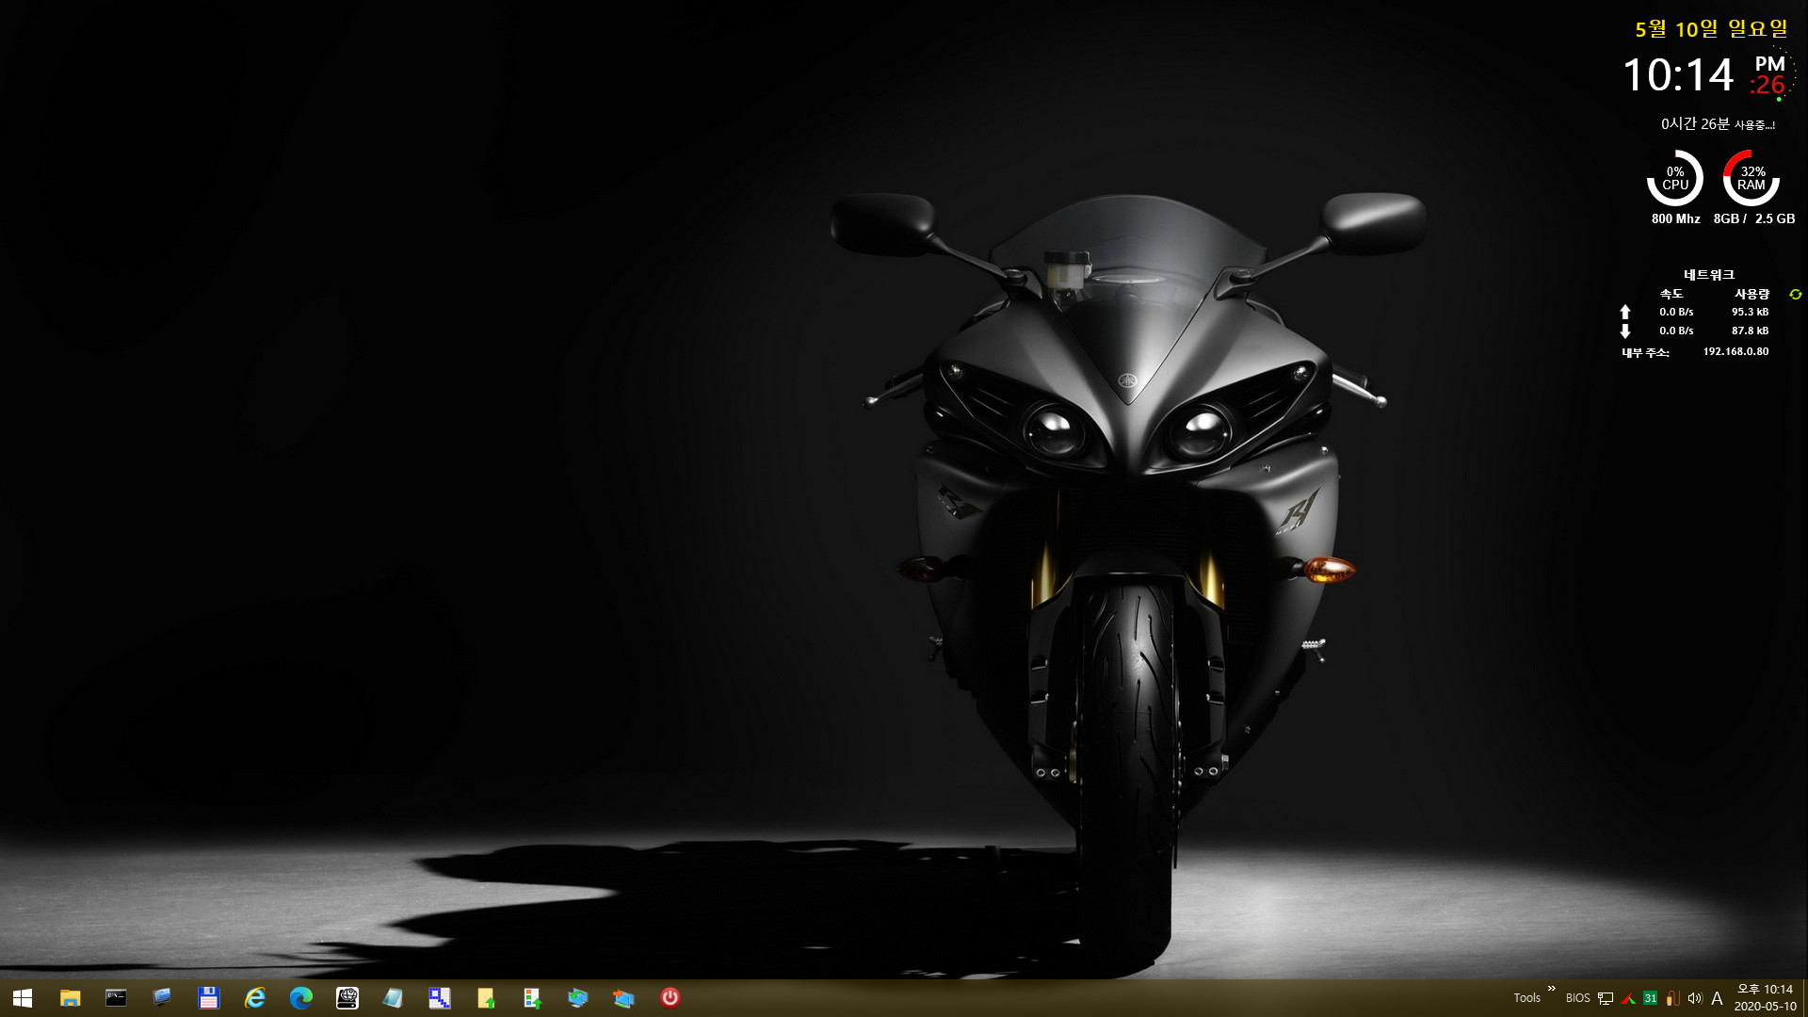The height and width of the screenshot is (1017, 1808).
Task: Open the Windows Start menu
Action: coord(23,998)
